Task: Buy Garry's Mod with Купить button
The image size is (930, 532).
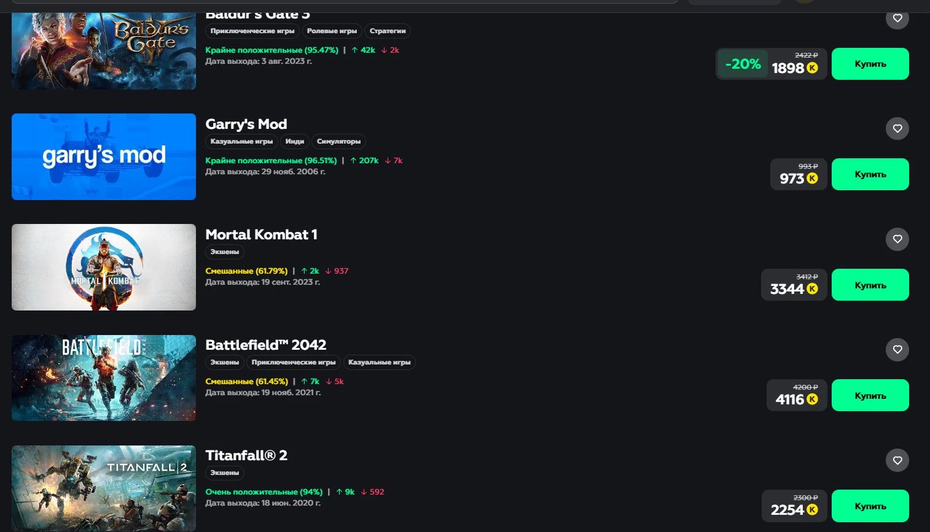Action: pos(870,174)
